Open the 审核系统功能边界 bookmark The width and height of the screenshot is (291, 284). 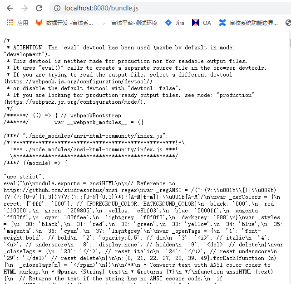(x=254, y=23)
